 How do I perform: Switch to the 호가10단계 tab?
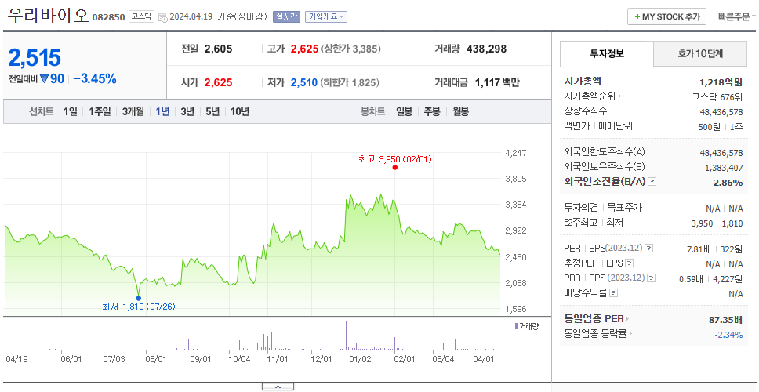(x=700, y=54)
